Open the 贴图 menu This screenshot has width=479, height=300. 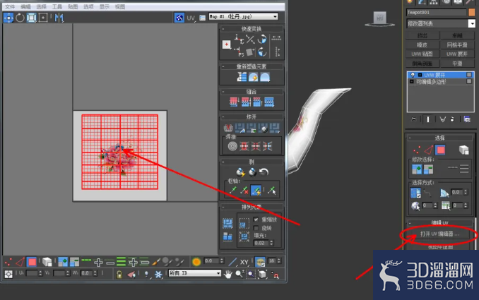click(x=73, y=7)
